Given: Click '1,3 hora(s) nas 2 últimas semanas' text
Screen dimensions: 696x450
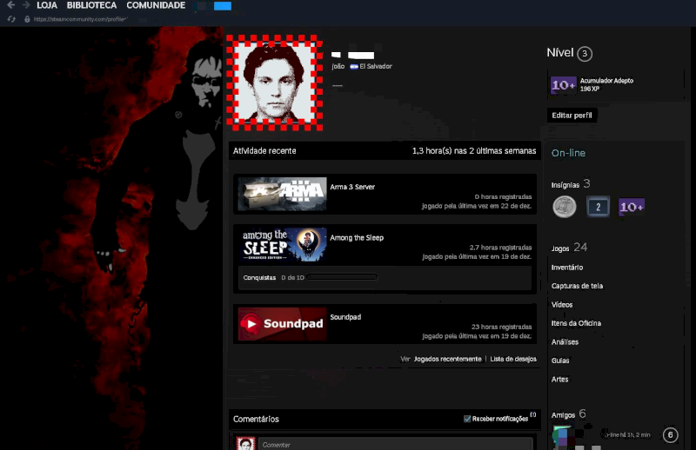Looking at the screenshot, I should [474, 151].
